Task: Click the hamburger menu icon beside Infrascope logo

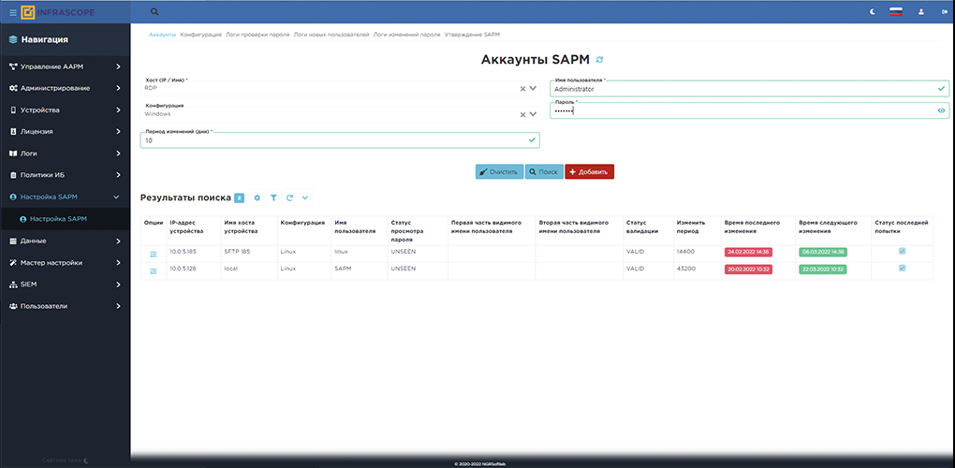Action: click(12, 12)
